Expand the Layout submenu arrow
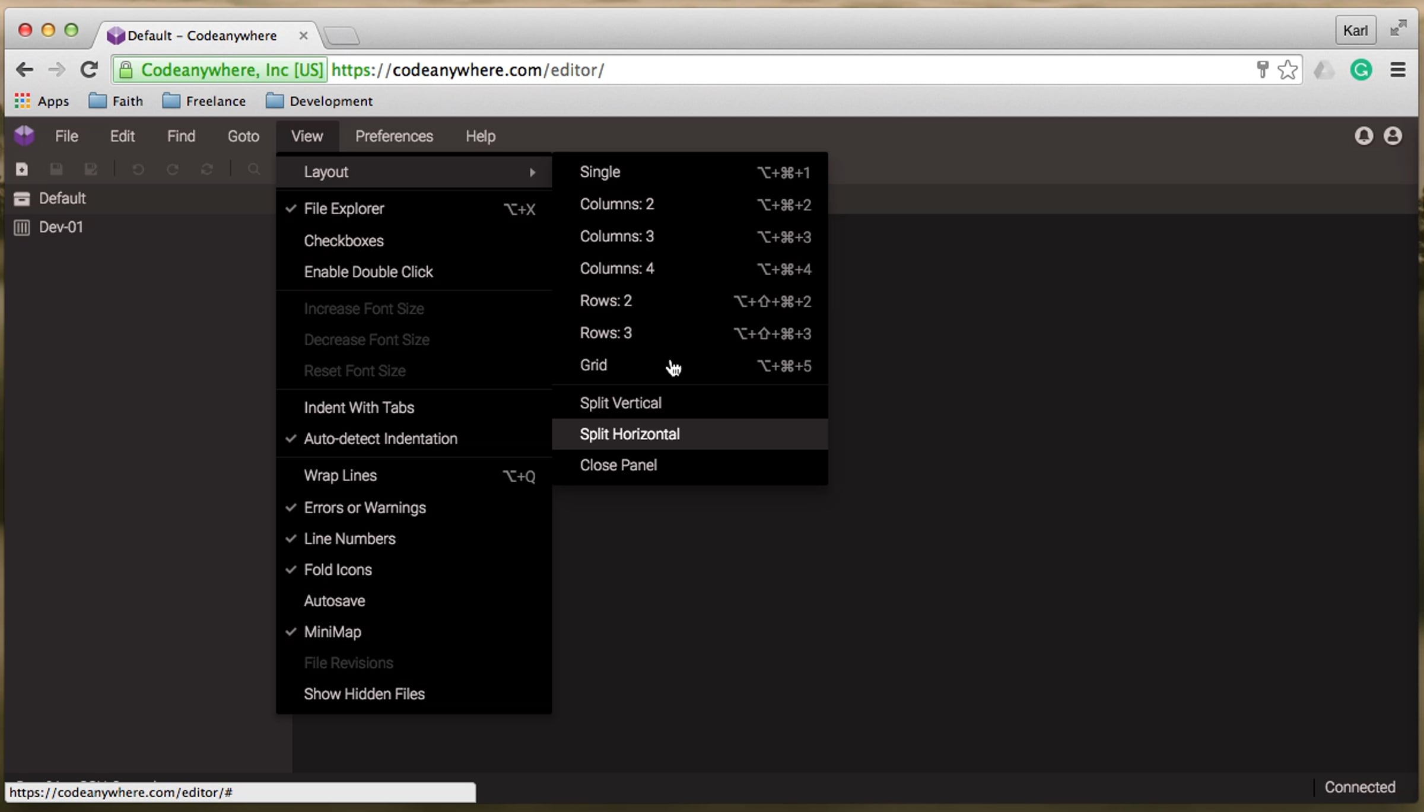The width and height of the screenshot is (1424, 812). coord(532,172)
